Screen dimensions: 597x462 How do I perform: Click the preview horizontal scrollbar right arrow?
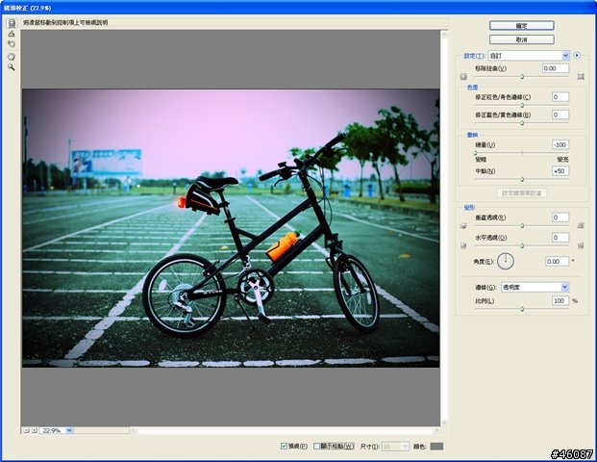(436, 430)
